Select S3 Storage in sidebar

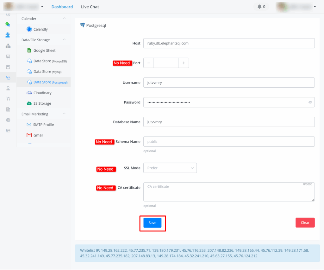[42, 103]
